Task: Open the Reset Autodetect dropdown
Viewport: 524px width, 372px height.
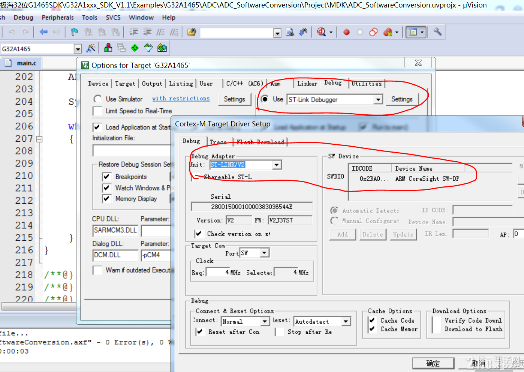Action: pyautogui.click(x=346, y=321)
